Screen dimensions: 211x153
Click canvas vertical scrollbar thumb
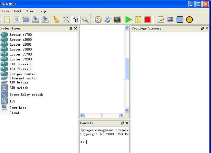tap(127, 69)
